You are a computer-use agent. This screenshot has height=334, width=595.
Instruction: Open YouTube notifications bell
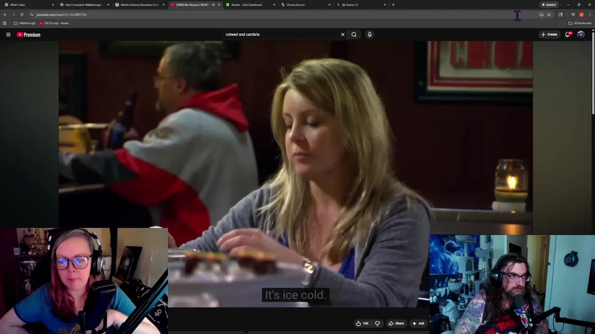(568, 34)
